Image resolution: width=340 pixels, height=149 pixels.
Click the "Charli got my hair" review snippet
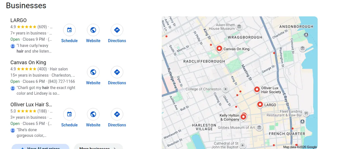(x=46, y=90)
